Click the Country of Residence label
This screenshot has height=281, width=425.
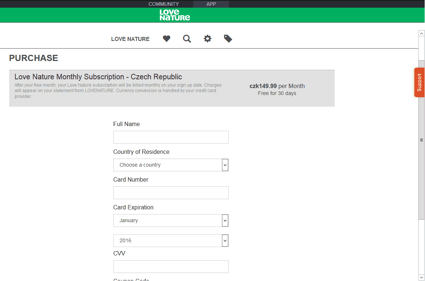coord(141,152)
